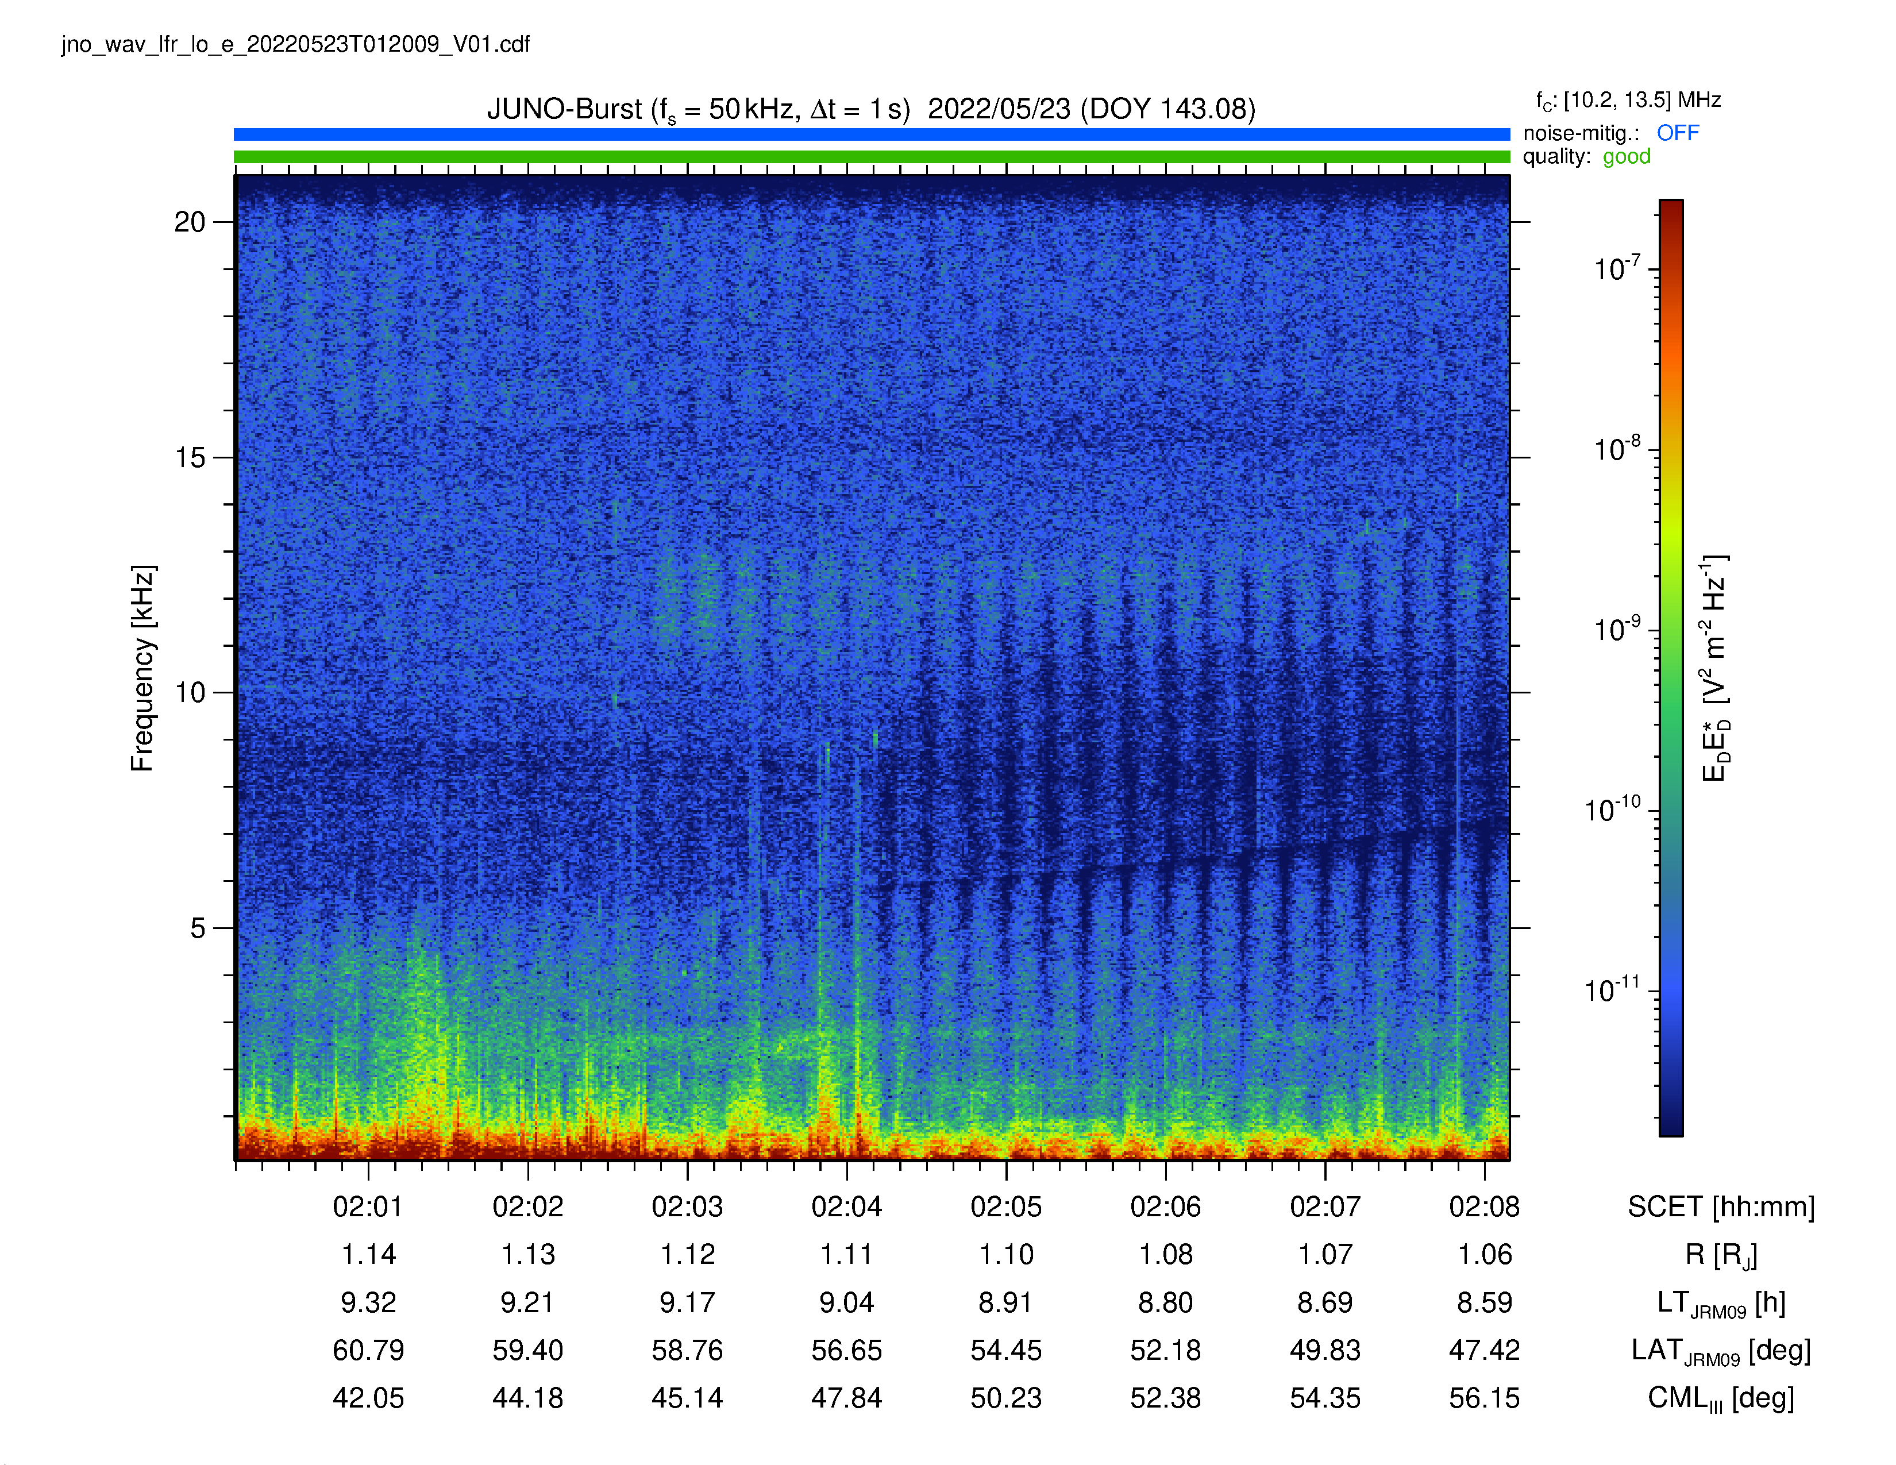Click the R [RJ] row label
The image size is (1896, 1465).
(1721, 1255)
